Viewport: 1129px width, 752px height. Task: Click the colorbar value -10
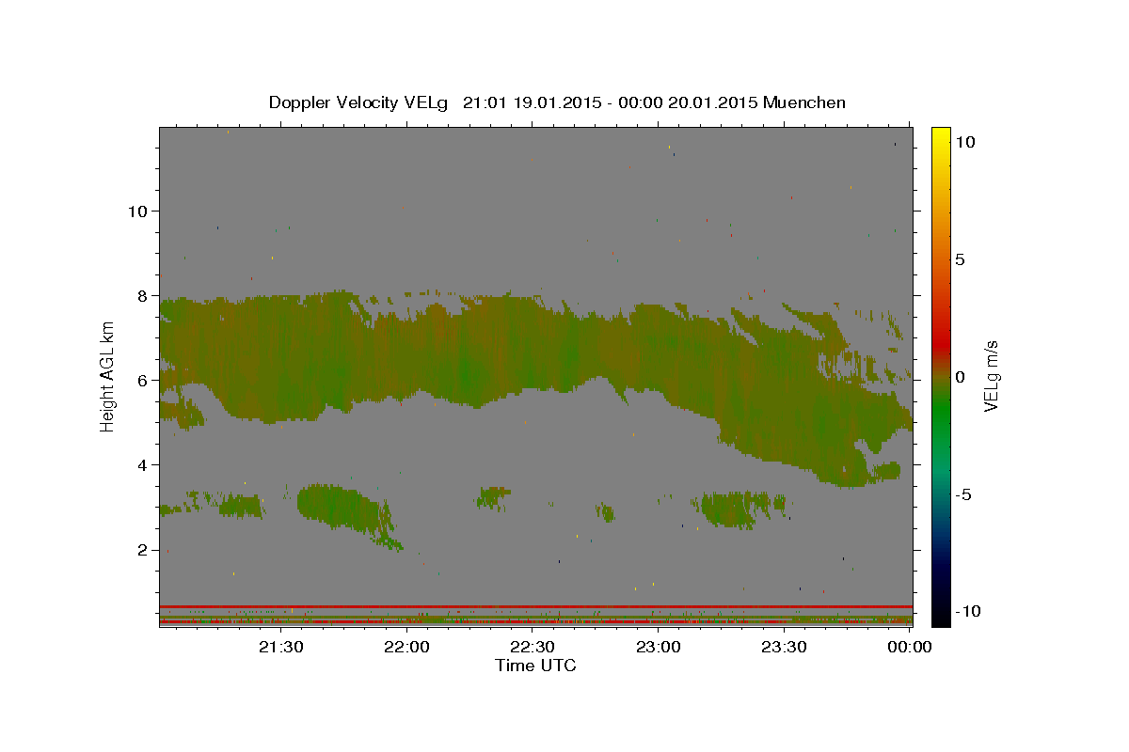click(967, 611)
